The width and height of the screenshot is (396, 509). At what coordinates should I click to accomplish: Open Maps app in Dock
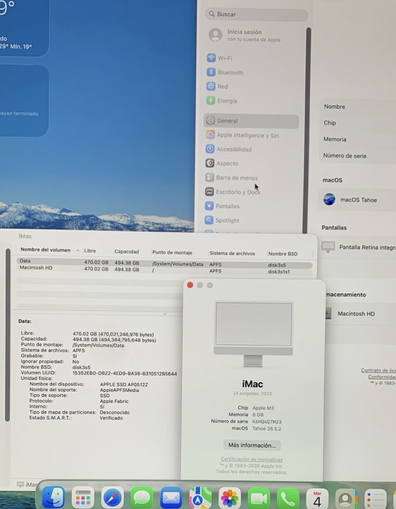point(200,498)
